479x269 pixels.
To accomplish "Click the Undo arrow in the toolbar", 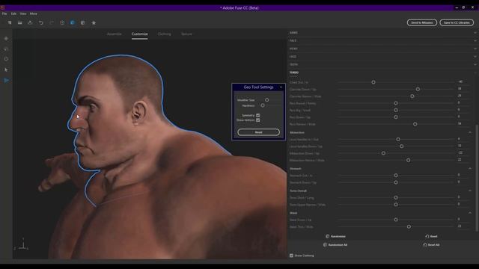I will click(40, 23).
